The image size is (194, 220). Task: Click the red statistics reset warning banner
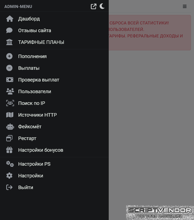150,32
